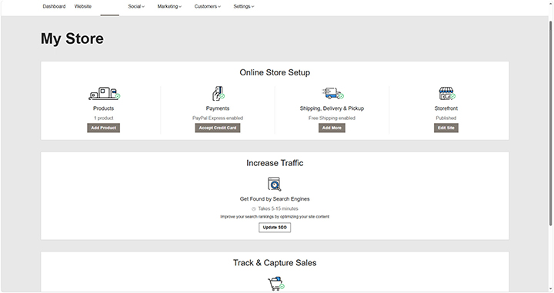Open the Customers dropdown menu
Image resolution: width=554 pixels, height=293 pixels.
point(208,6)
